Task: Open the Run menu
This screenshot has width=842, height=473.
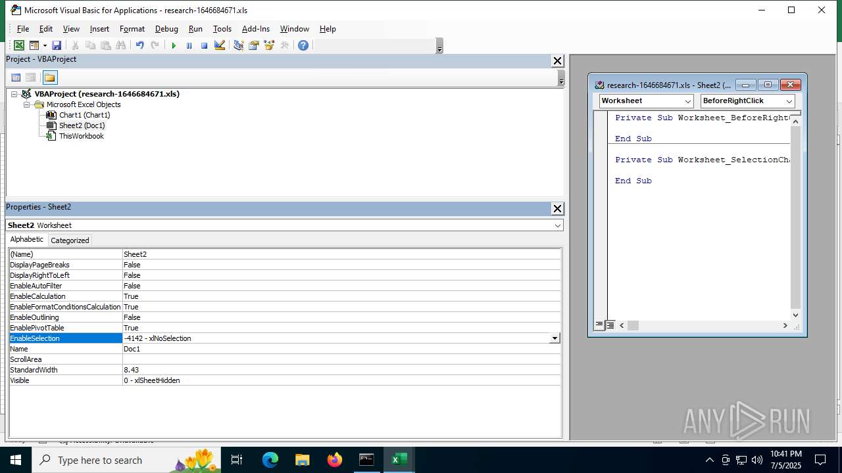Action: point(195,29)
